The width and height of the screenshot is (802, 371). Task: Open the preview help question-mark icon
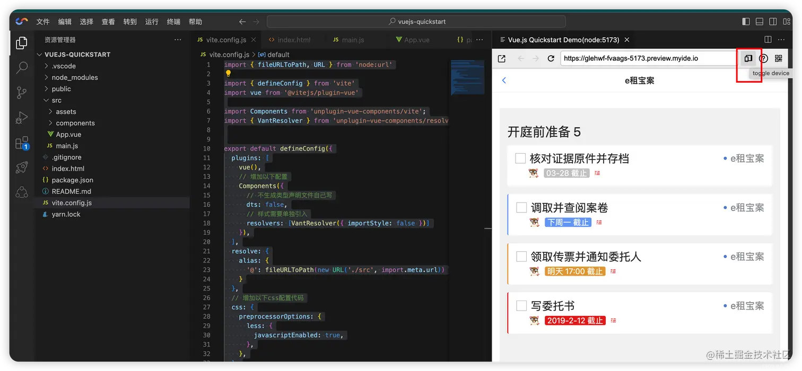click(x=763, y=58)
